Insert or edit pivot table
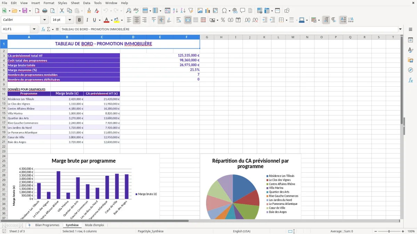Screen dimensions: 417x234 point(215,11)
